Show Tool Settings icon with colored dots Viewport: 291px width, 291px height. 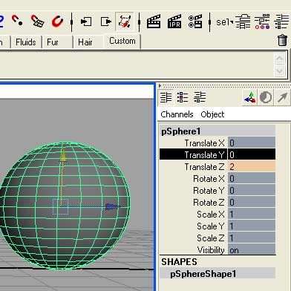pos(262,22)
